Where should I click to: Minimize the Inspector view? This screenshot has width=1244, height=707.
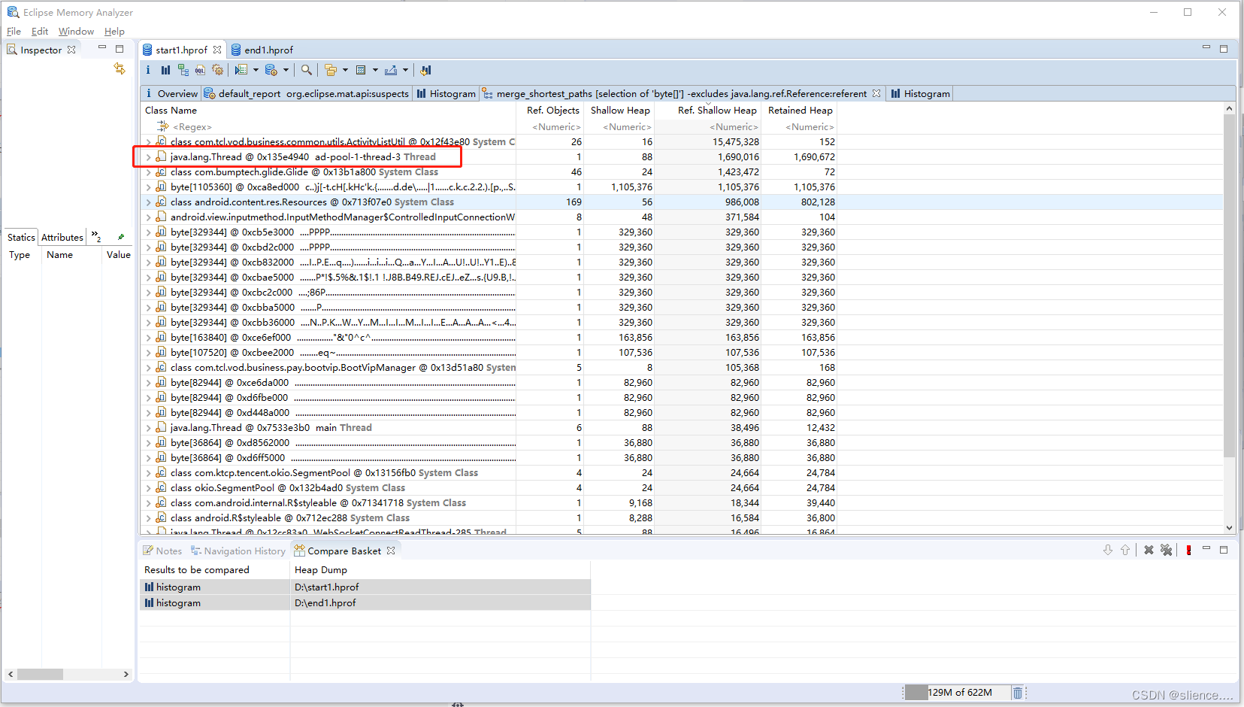(x=102, y=47)
